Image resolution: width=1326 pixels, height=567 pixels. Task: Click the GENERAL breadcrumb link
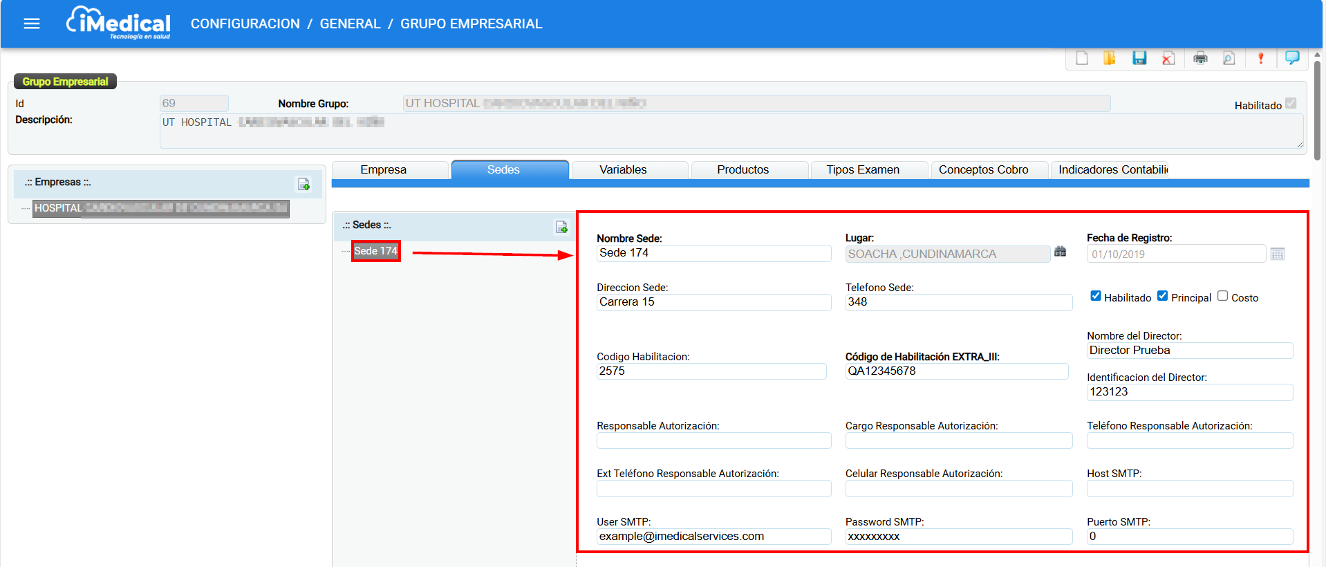350,24
